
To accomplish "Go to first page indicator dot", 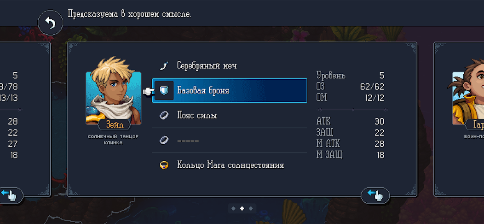I will 233,208.
